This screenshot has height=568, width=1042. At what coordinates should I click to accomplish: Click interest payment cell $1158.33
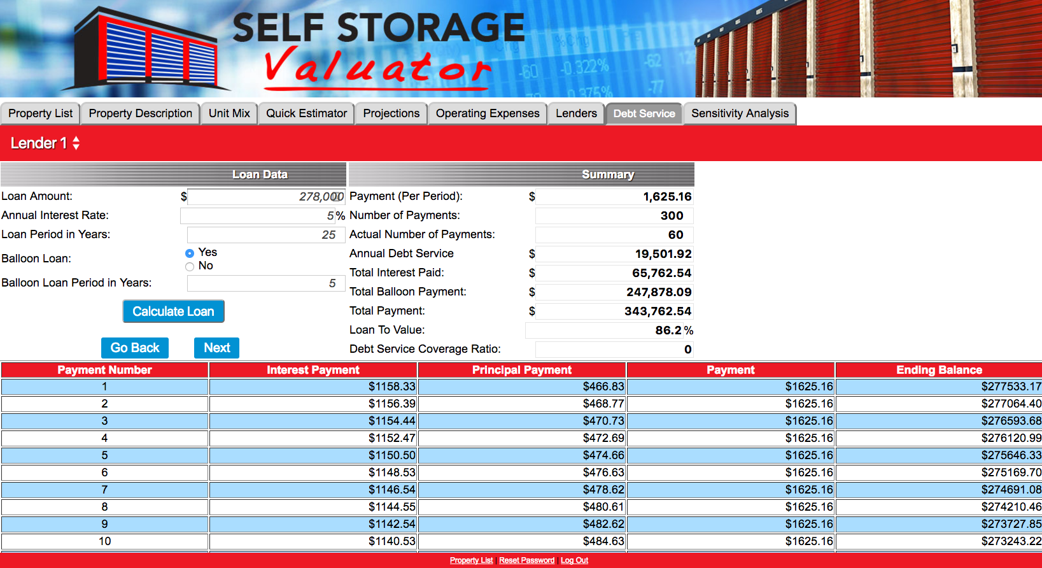point(313,387)
